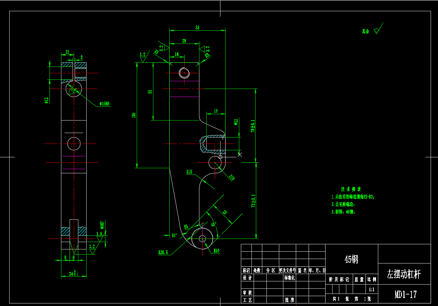Viewport: 438px width, 306px height.
Task: Select the drawing number 'MD1-17'
Action: pos(406,294)
